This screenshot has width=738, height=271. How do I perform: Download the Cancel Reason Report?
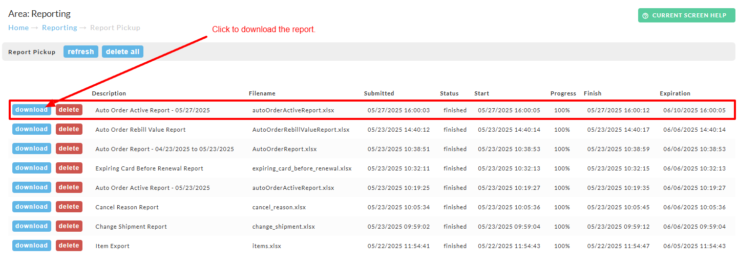tap(32, 207)
